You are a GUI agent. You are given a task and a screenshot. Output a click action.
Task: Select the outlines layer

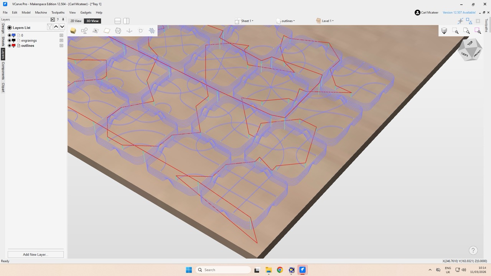[28, 46]
